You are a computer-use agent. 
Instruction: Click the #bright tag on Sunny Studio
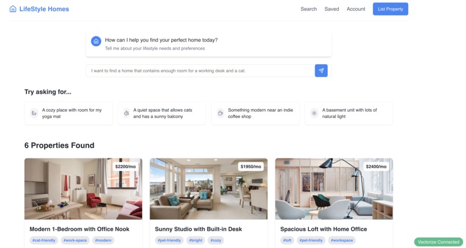(x=195, y=240)
